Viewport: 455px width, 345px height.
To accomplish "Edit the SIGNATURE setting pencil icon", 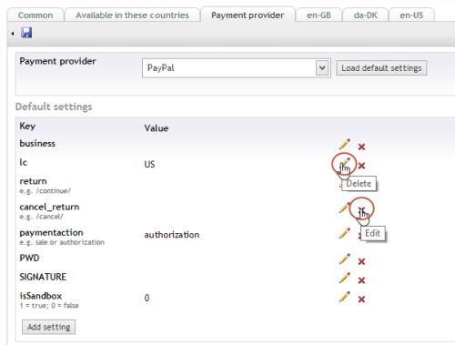I will pos(345,278).
